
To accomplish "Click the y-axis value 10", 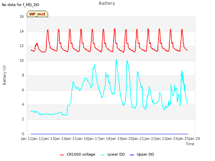I will pos(21,61).
